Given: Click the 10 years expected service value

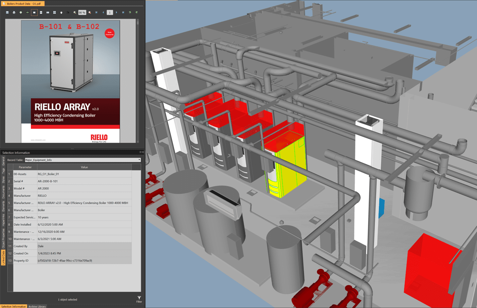Looking at the screenshot, I should pos(84,217).
